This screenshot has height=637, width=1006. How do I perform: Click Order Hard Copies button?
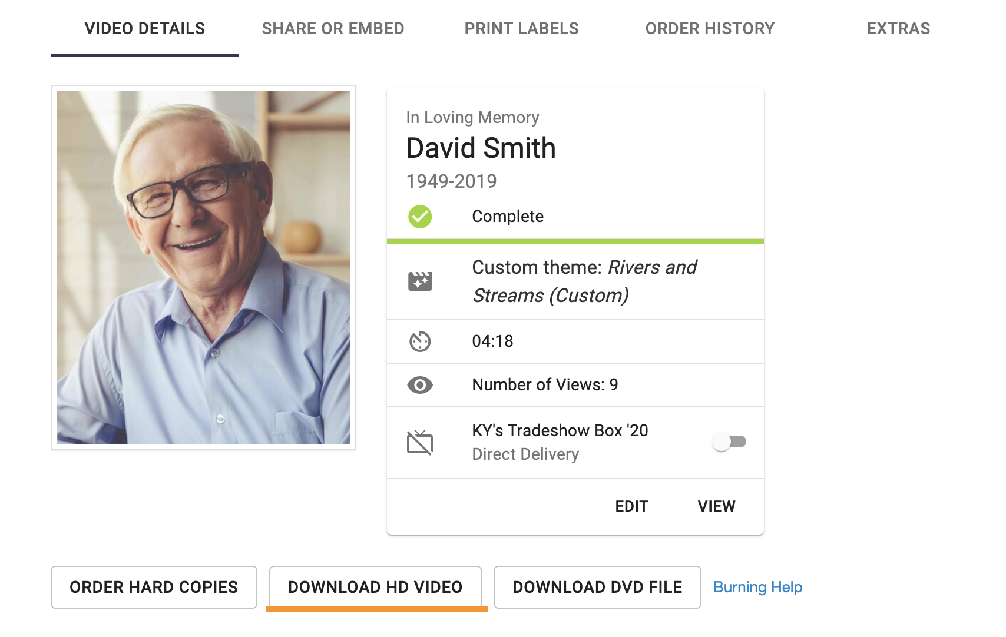click(x=154, y=587)
